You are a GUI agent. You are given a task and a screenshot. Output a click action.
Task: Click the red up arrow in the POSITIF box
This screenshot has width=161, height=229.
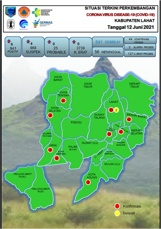tap(9, 41)
